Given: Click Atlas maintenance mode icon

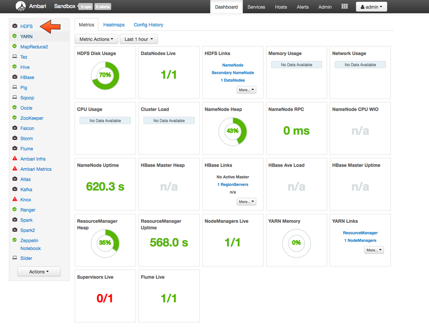Looking at the screenshot, I should point(15,179).
